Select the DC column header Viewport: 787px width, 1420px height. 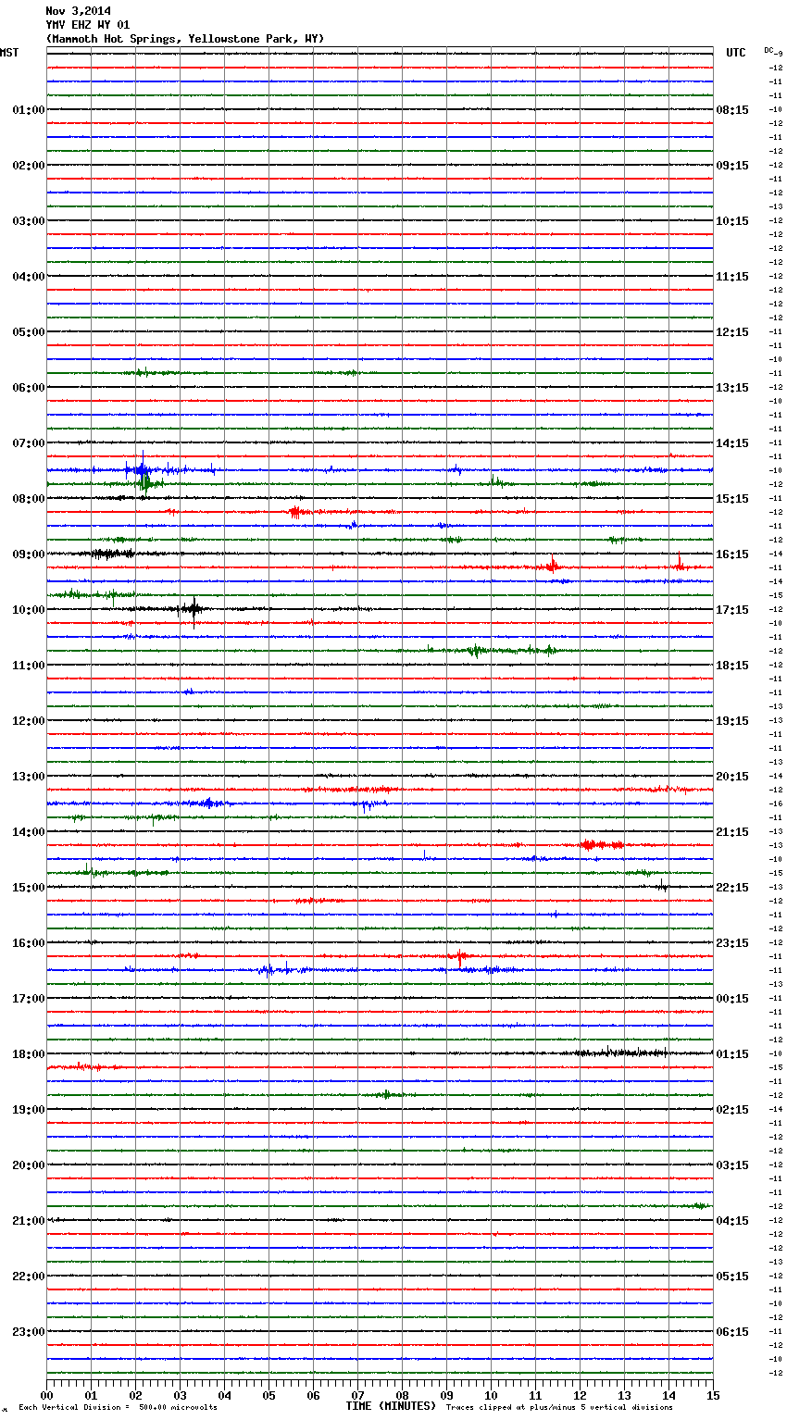[771, 50]
